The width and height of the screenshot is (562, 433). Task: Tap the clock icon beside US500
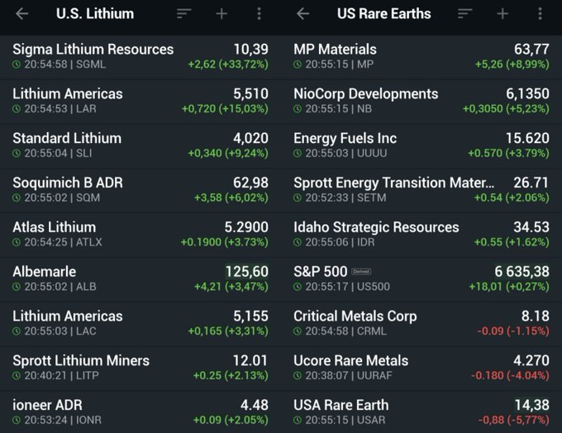coord(298,287)
